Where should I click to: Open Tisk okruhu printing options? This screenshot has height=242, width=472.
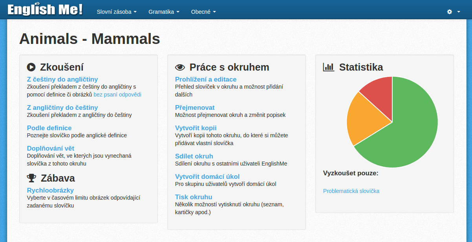pyautogui.click(x=194, y=197)
